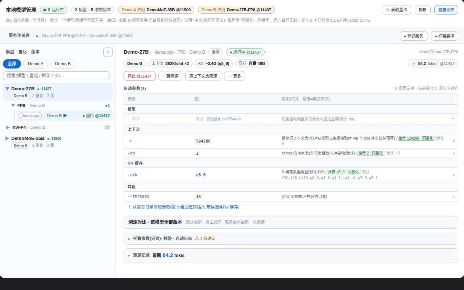
Task: Click the 一键测速 button
Action: tap(170, 76)
